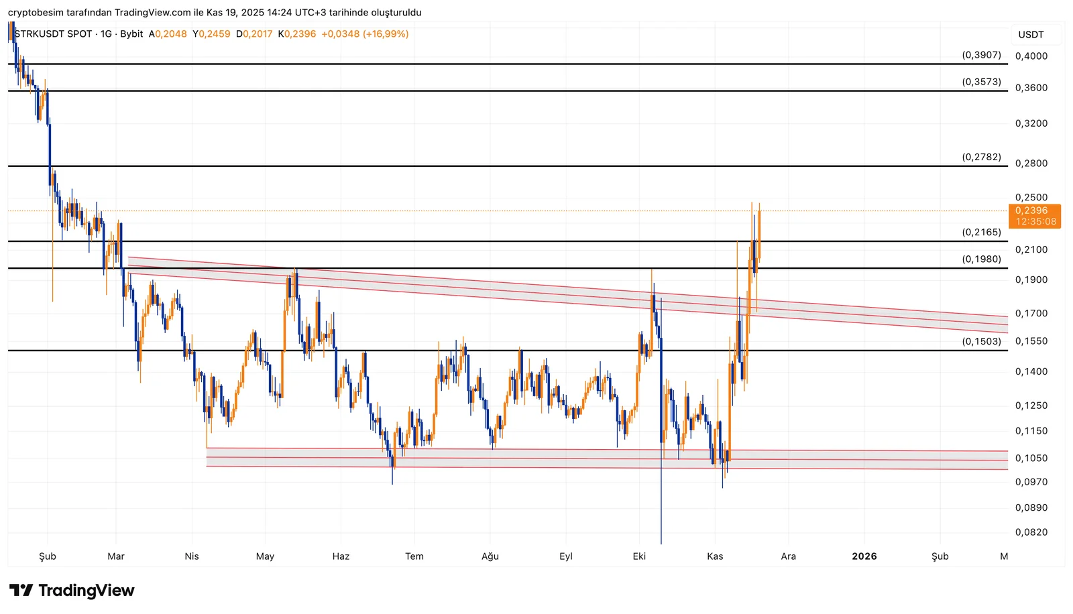Viewport: 1073px width, 614px height.
Task: Click the 0,0820 price scale label
Action: [x=1031, y=532]
